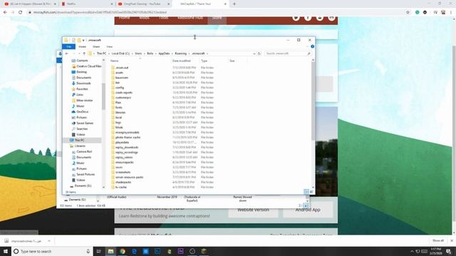The image size is (456, 256).
Task: Click the Properties quick access icon
Action: 73,40
